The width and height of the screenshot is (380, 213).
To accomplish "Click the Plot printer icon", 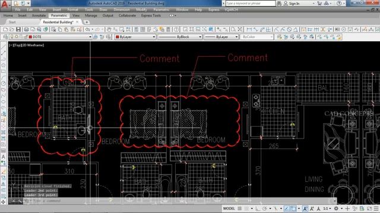I will coord(26,30).
